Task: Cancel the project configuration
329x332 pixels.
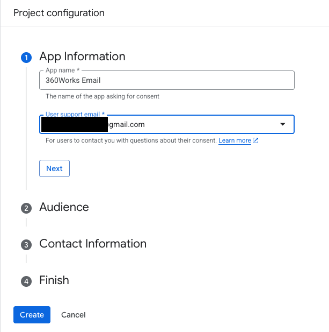Action: click(x=74, y=315)
